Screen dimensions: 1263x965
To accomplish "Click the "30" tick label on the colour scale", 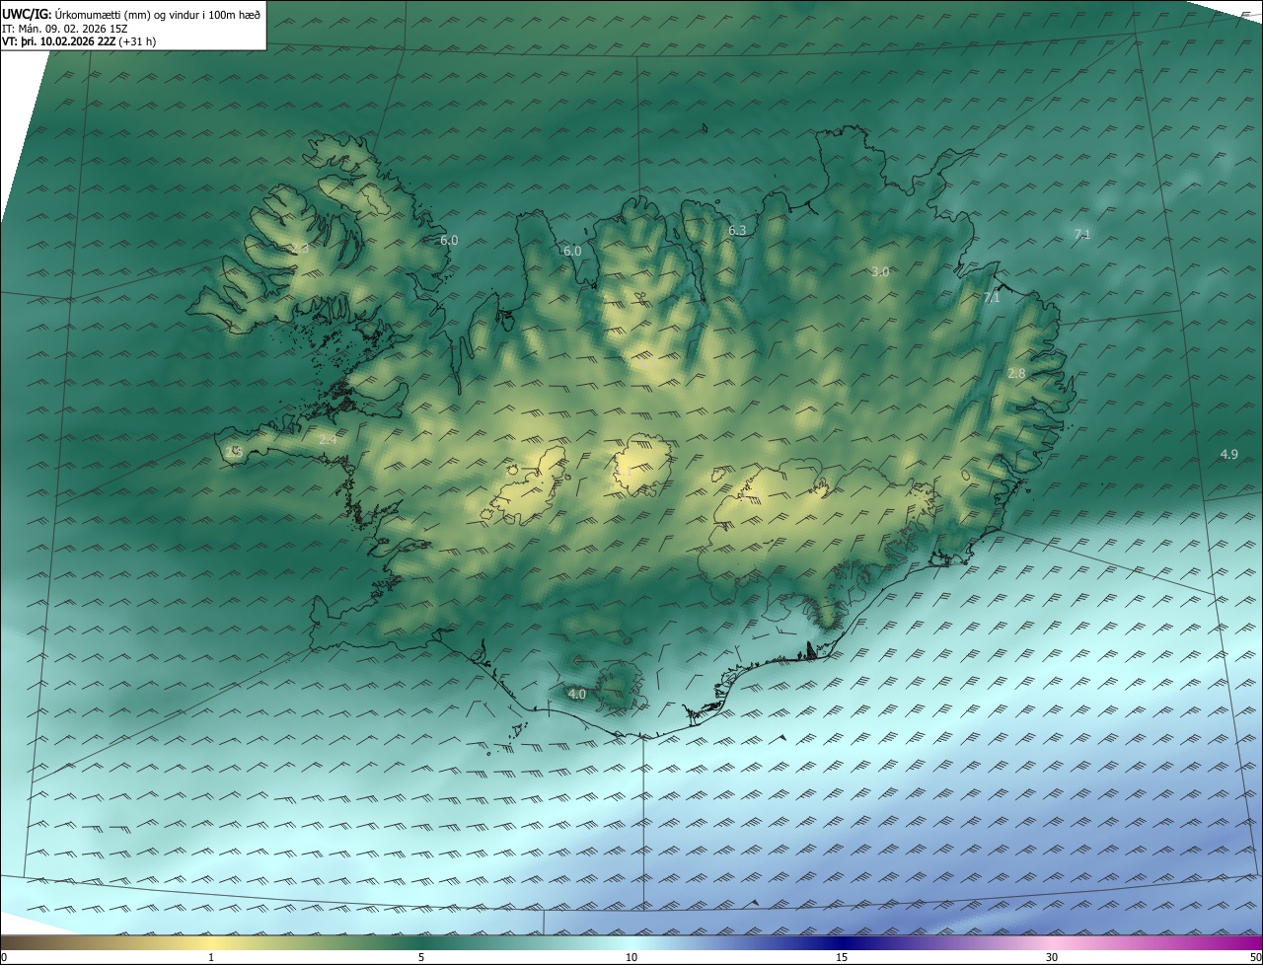I will tap(1052, 957).
